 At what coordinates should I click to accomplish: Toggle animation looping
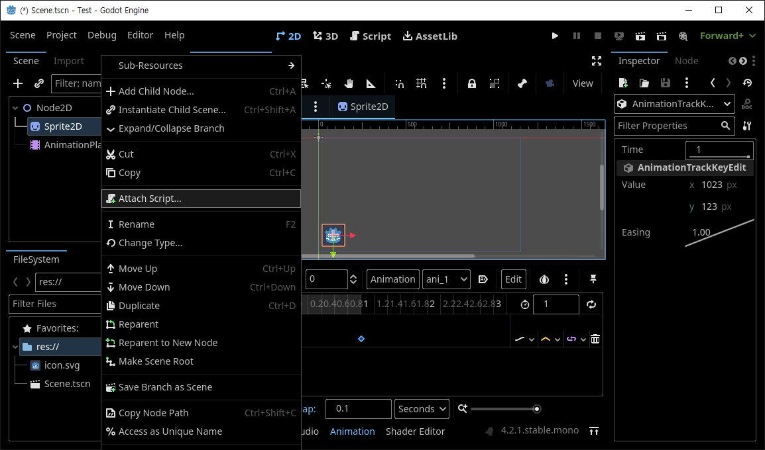tap(591, 304)
